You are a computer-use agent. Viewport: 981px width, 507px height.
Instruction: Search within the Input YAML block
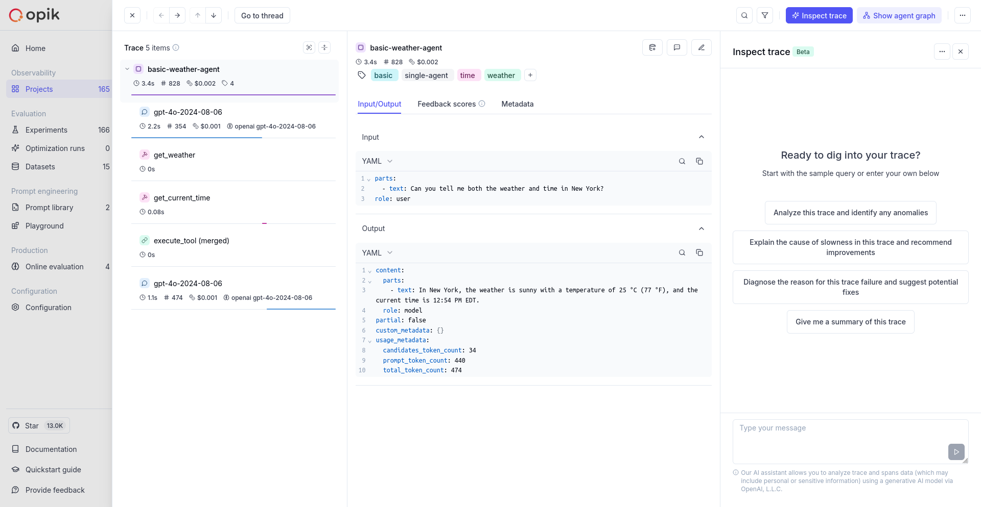click(682, 161)
